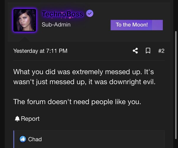Bookmark this post with the bookmark icon
This screenshot has width=178, height=148.
148,51
